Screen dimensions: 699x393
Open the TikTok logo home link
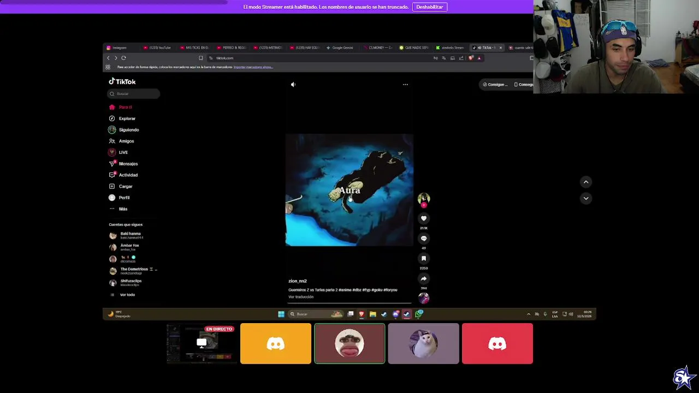[122, 81]
